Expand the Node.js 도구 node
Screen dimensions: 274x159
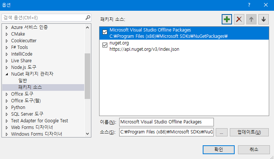coord(7,67)
